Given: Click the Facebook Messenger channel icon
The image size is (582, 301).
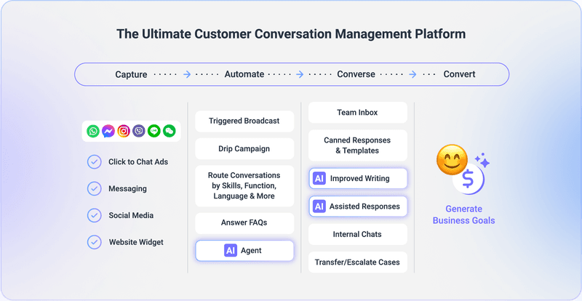Looking at the screenshot, I should [108, 131].
